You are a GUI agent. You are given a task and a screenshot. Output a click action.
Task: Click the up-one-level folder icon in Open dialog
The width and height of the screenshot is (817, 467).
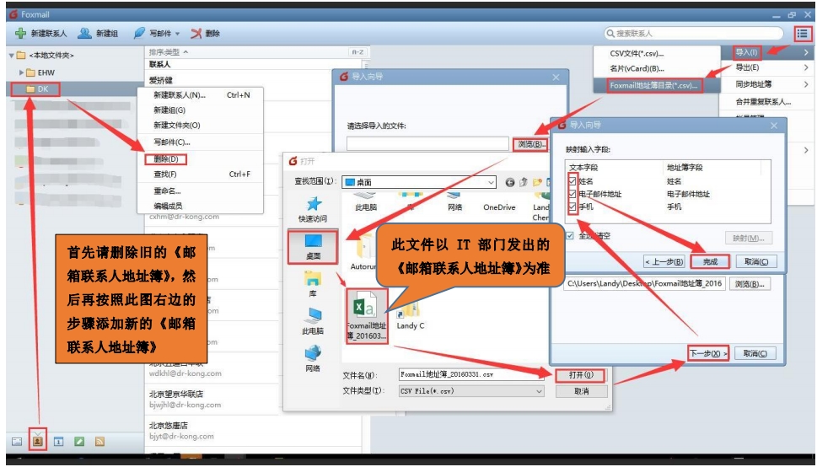pos(524,182)
